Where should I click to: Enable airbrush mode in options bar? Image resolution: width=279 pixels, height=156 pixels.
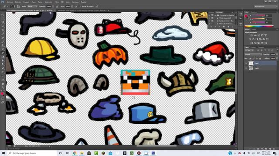click(x=76, y=6)
